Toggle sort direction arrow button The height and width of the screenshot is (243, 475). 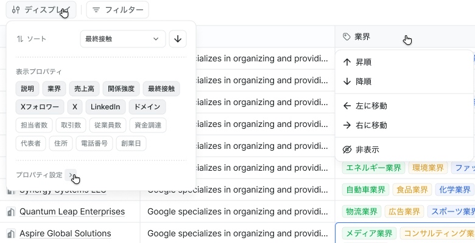pyautogui.click(x=178, y=39)
